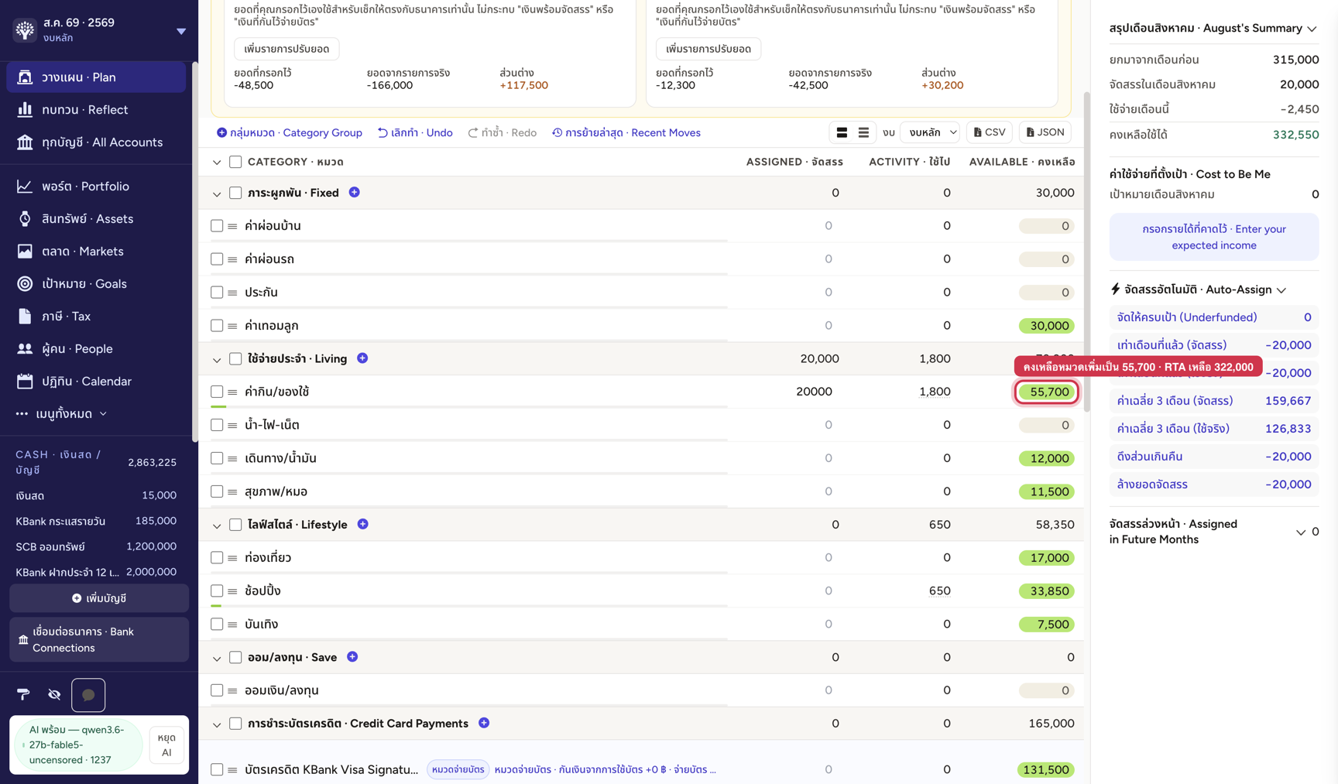Edit the 20000 assigned field for ค่ากิน/ของใช้
This screenshot has width=1338, height=784.
[x=814, y=392]
